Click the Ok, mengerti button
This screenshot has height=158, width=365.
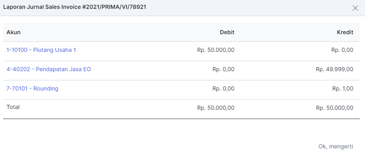(x=336, y=147)
